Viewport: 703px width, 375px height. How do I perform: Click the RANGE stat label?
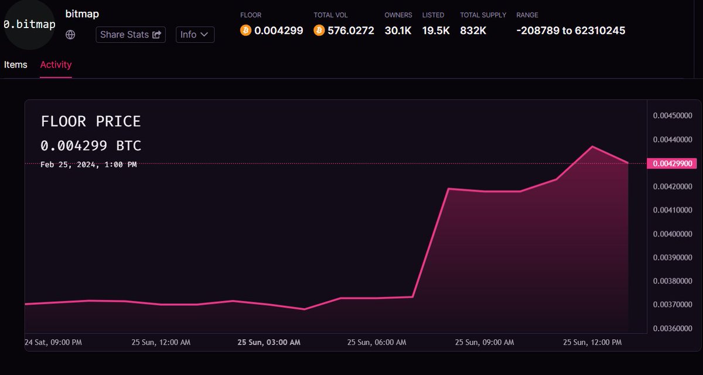527,15
